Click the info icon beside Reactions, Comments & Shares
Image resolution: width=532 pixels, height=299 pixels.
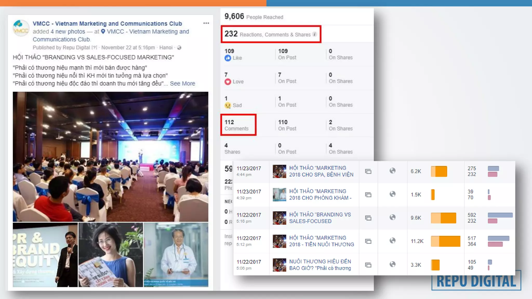pos(315,34)
